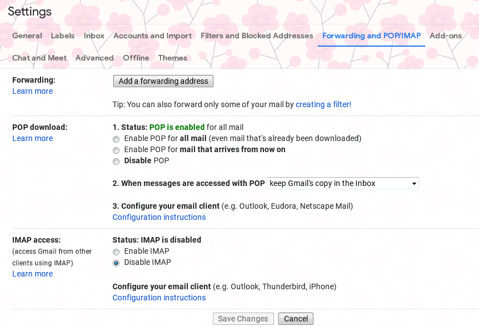Select Enable POP for all mail
This screenshot has height=327, width=479.
coord(116,139)
